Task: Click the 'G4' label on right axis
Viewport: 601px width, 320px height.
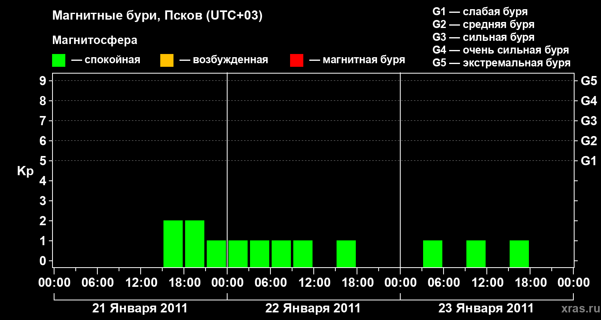Action: point(589,101)
